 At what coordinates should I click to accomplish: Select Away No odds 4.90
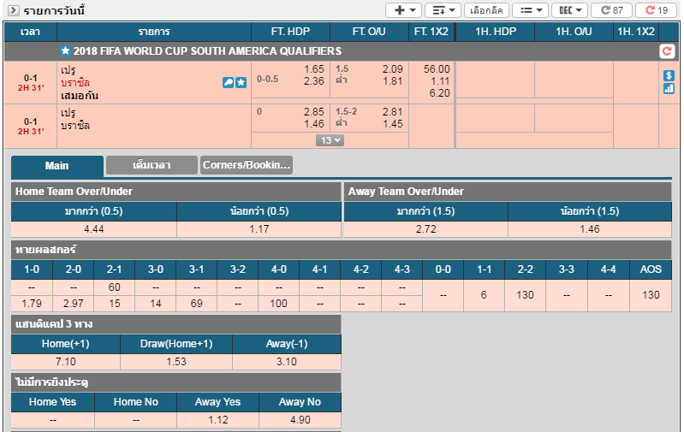pos(300,420)
